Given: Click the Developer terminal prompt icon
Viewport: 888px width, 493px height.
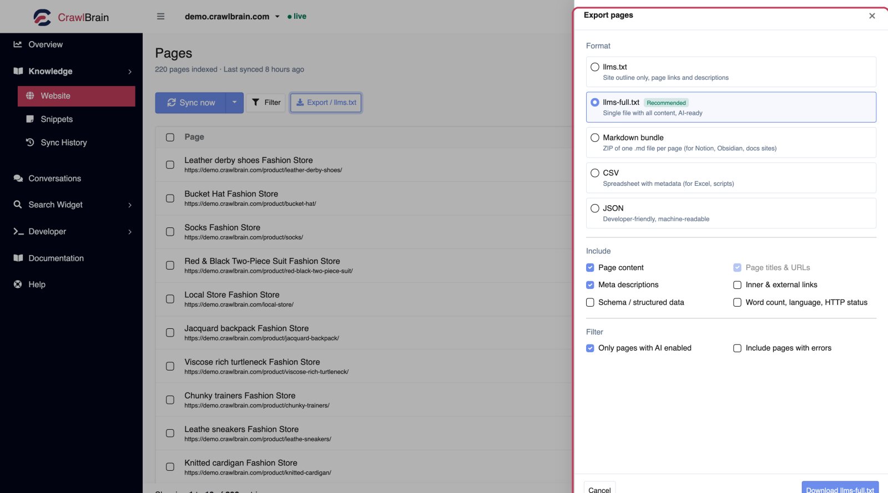Looking at the screenshot, I should point(18,231).
